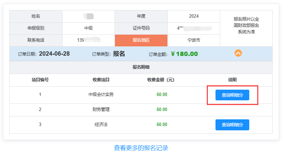The image size is (283, 153).
Task: Select the 中级会计实务 fee item
Action: 101,95
